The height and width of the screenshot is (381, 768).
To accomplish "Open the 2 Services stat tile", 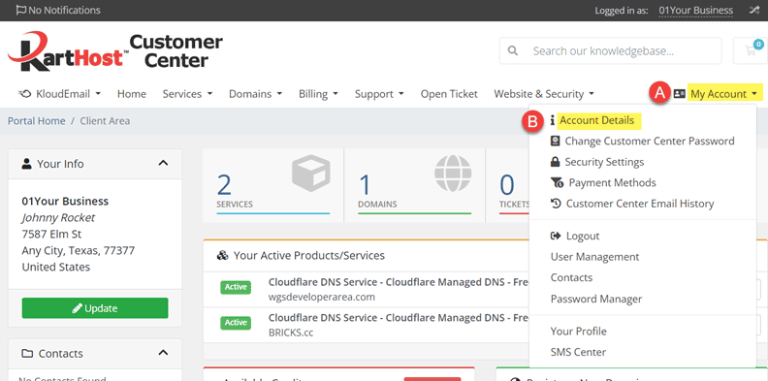I will [x=272, y=185].
